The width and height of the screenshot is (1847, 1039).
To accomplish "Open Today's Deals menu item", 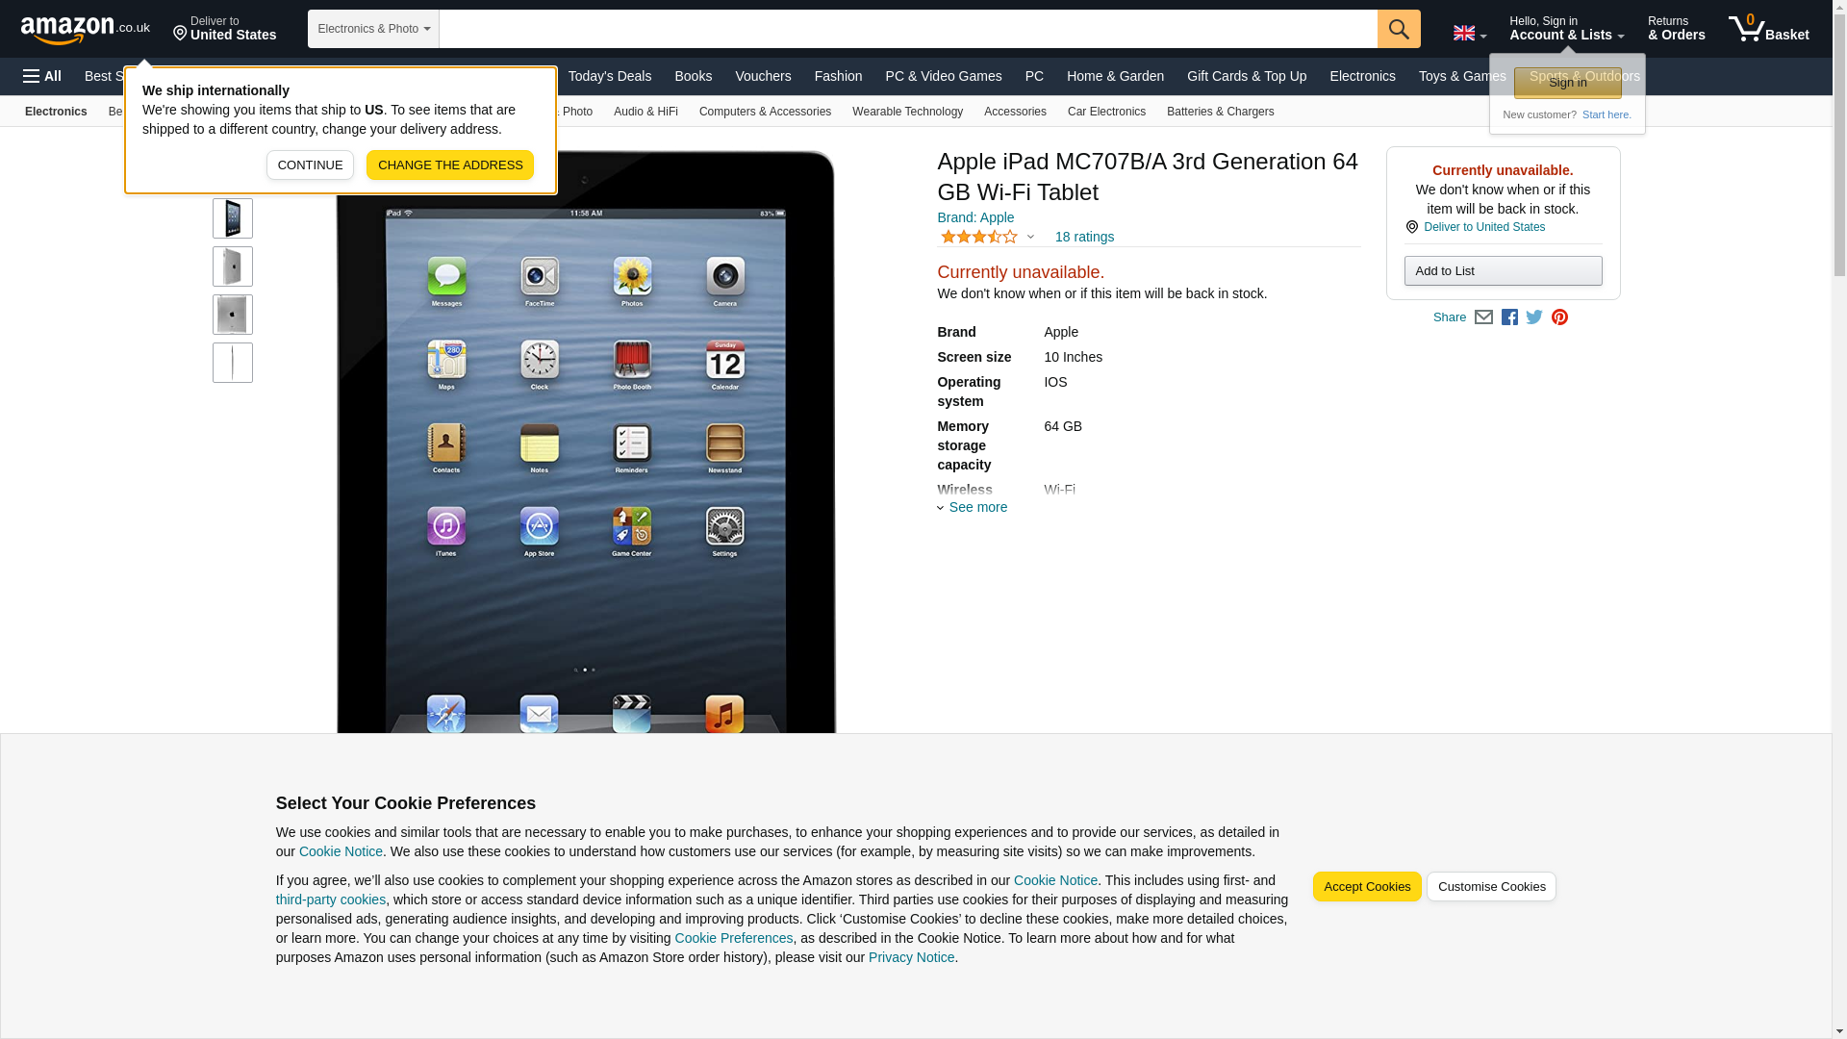I will pyautogui.click(x=610, y=76).
